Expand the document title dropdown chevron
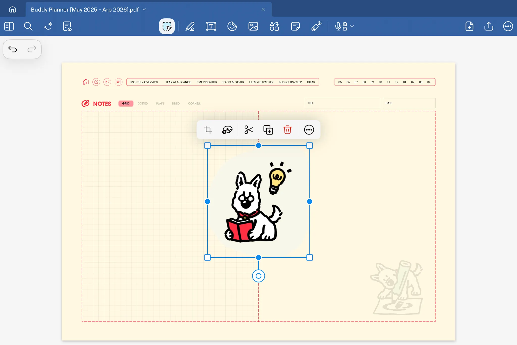Image resolution: width=517 pixels, height=345 pixels. [144, 10]
